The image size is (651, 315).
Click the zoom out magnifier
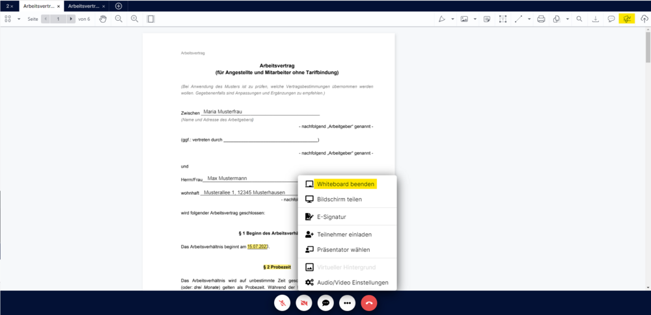click(118, 19)
